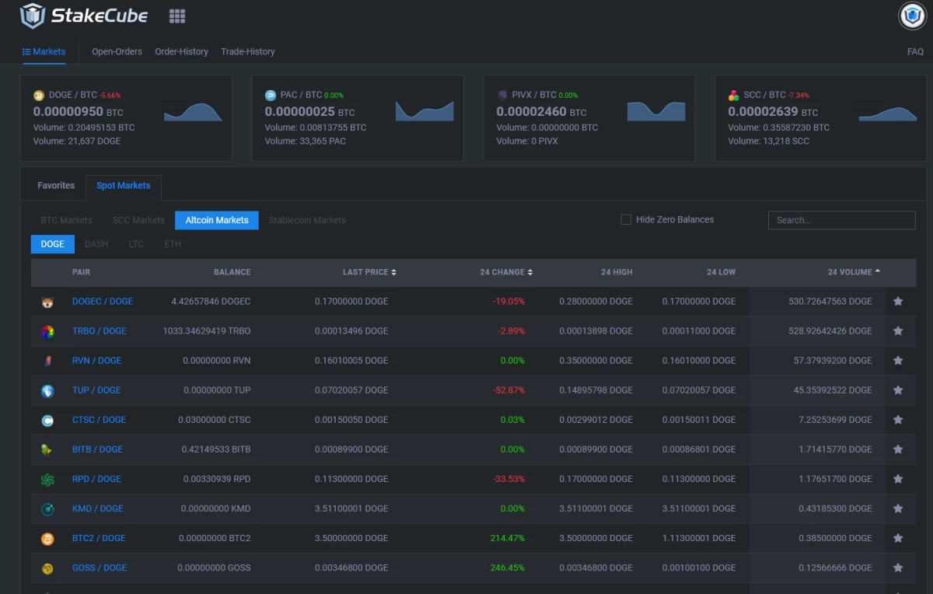This screenshot has height=594, width=933.
Task: Sort by 24 Volume column
Action: 854,272
